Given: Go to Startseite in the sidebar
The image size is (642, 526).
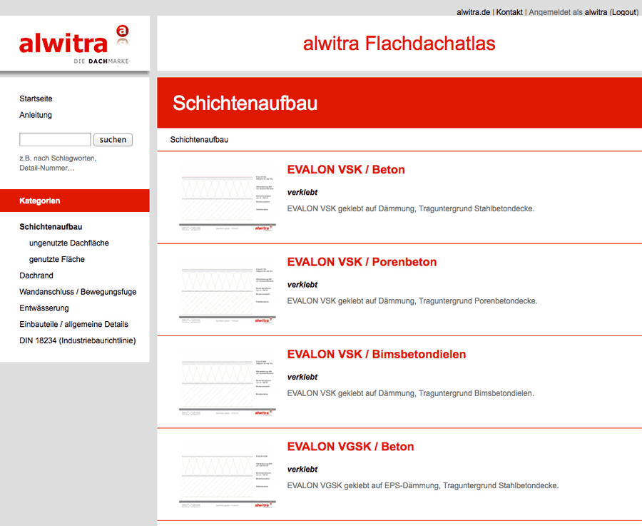Looking at the screenshot, I should (36, 98).
